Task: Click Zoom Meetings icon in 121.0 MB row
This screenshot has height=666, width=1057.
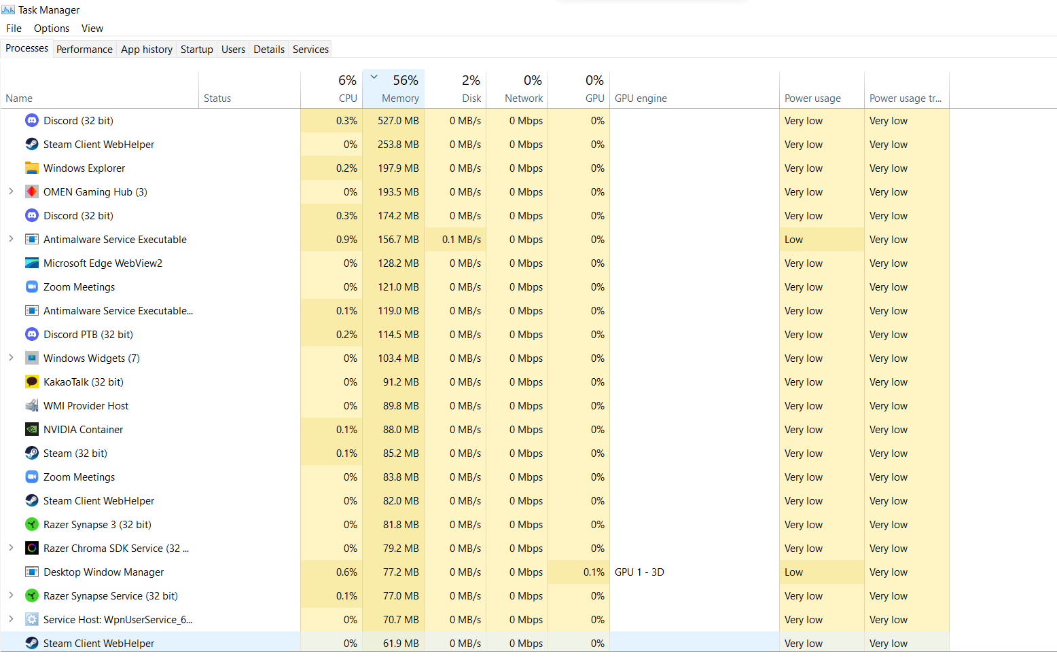Action: pyautogui.click(x=32, y=286)
